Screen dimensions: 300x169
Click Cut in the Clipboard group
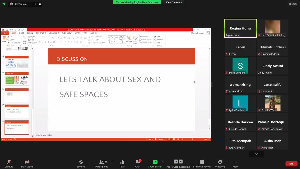10,37
